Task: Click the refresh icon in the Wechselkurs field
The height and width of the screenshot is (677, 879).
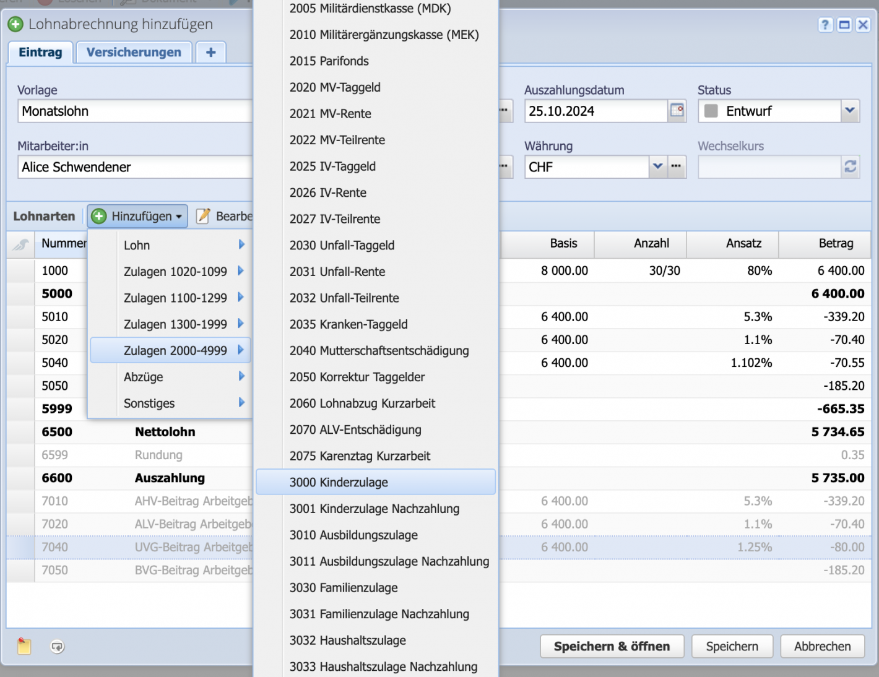Action: (x=851, y=166)
